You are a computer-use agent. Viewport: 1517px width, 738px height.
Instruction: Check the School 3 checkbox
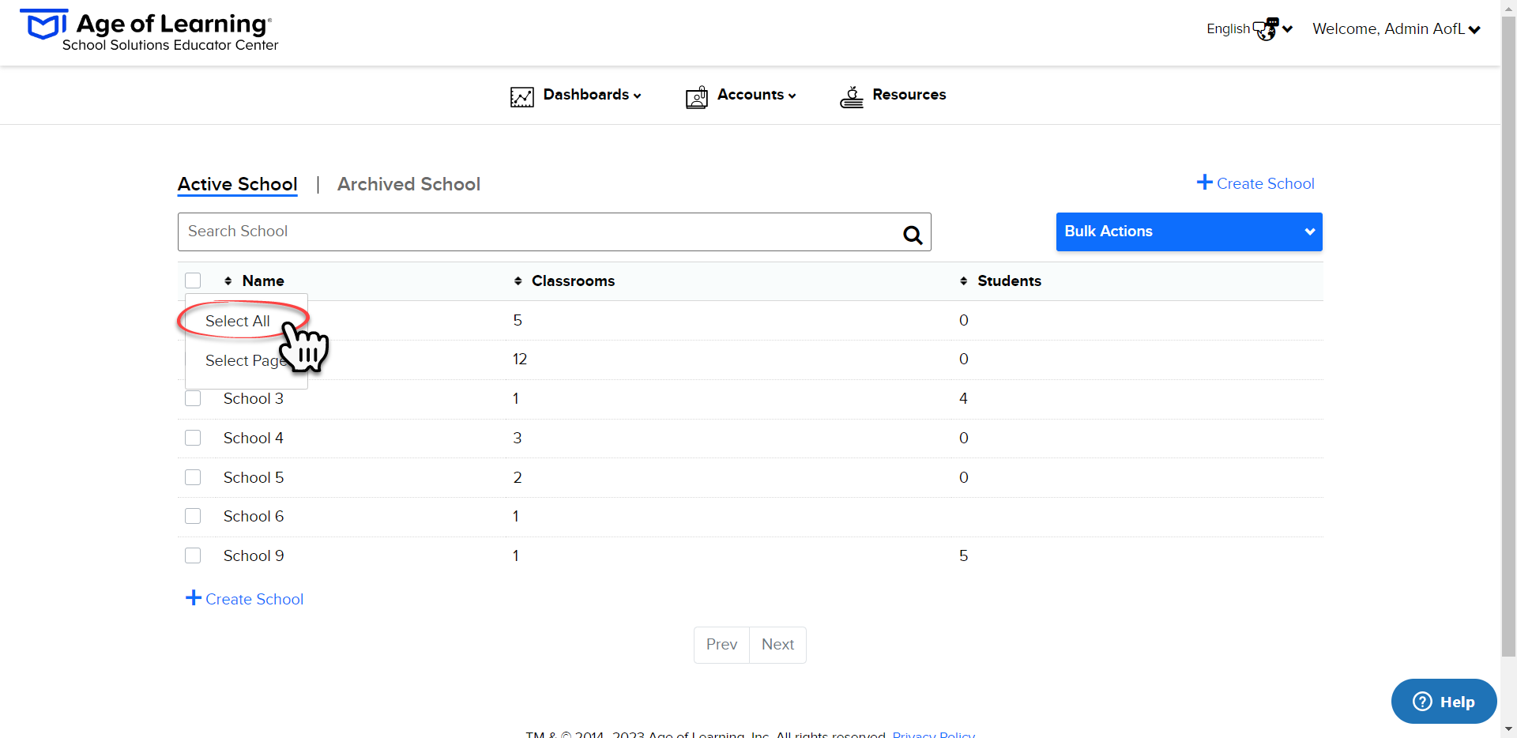pos(193,398)
